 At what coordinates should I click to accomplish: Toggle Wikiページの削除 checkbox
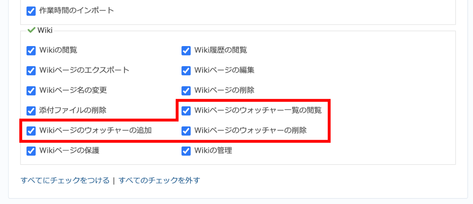[x=186, y=91]
